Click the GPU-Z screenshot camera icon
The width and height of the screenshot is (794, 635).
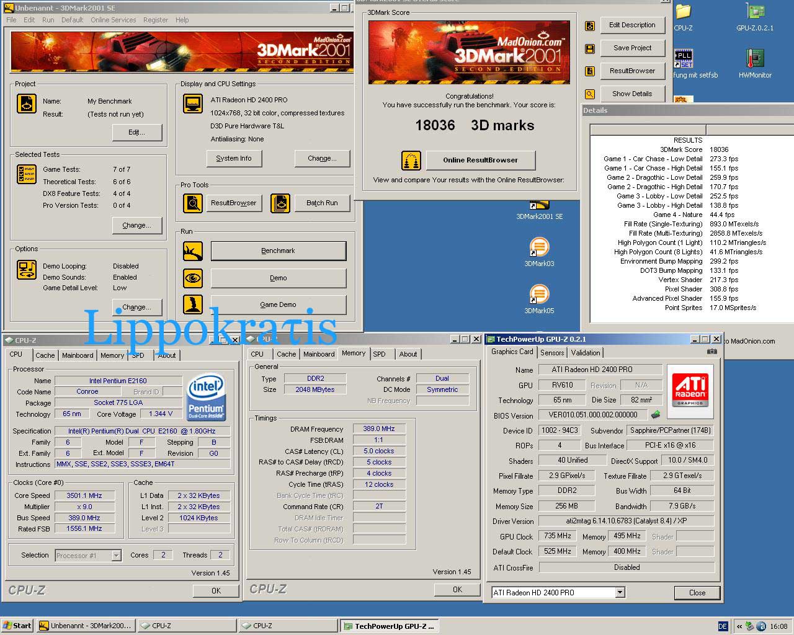tap(711, 351)
